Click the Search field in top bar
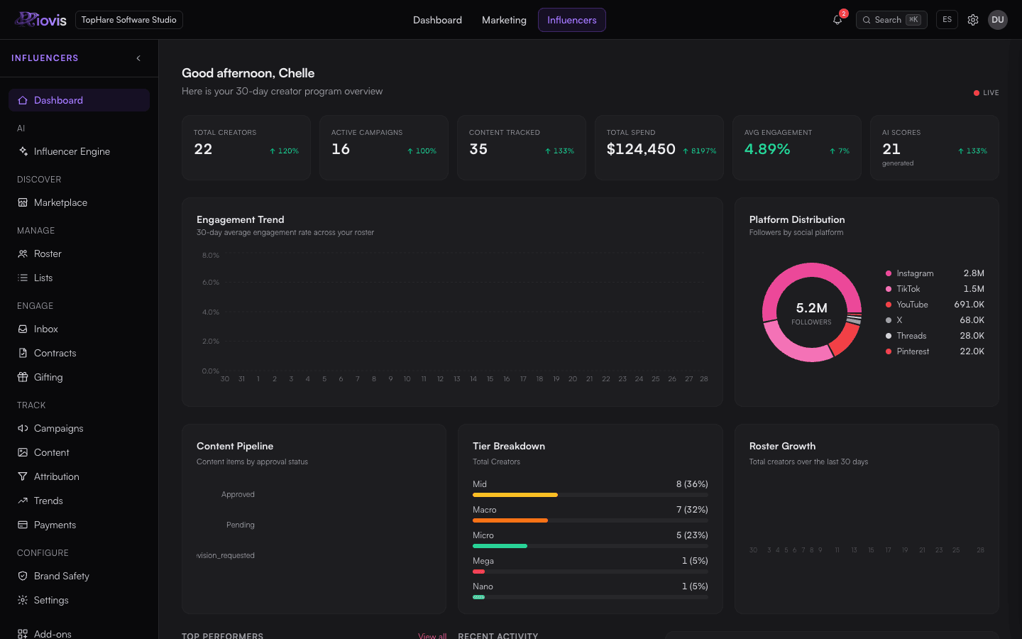The width and height of the screenshot is (1022, 639). (x=891, y=20)
